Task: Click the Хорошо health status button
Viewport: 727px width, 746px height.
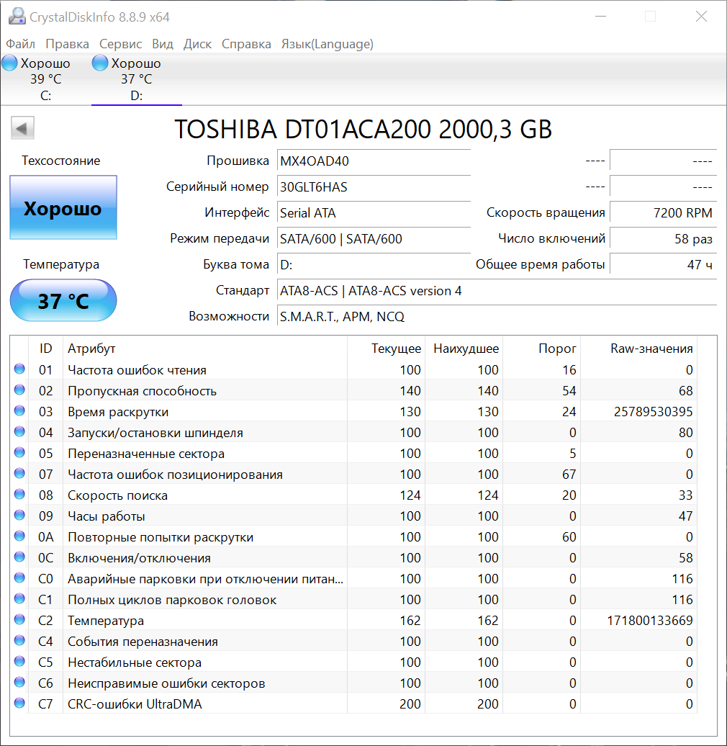Action: (x=63, y=209)
